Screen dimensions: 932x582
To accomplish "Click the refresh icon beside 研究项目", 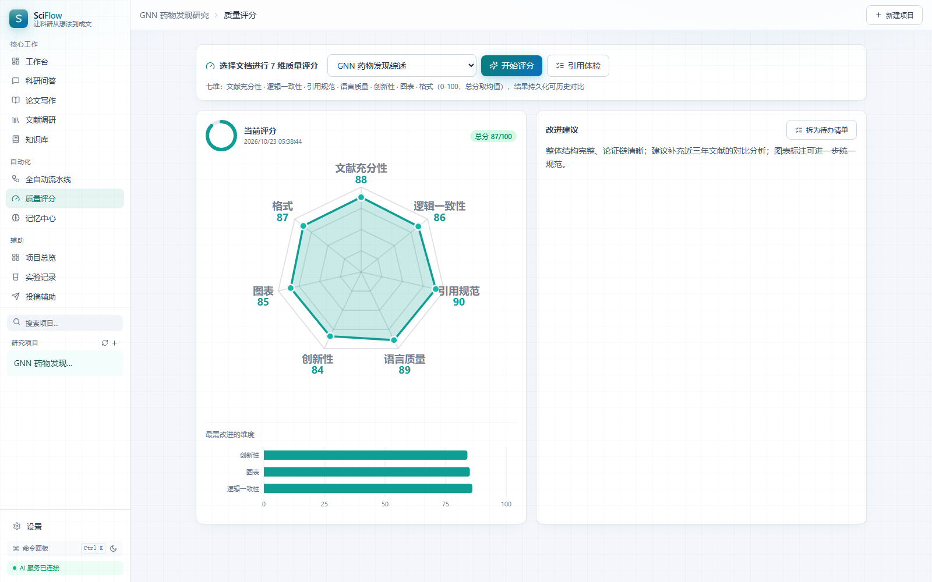I will point(105,343).
